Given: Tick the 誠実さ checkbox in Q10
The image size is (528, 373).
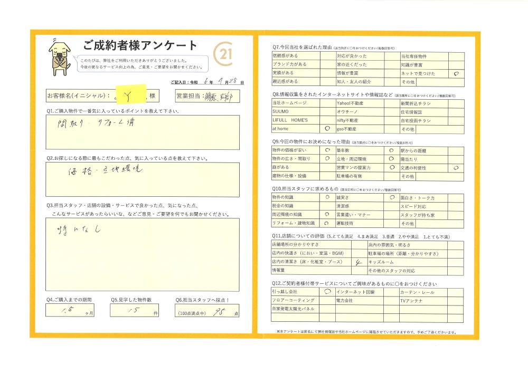Looking at the screenshot, I should tap(392, 197).
